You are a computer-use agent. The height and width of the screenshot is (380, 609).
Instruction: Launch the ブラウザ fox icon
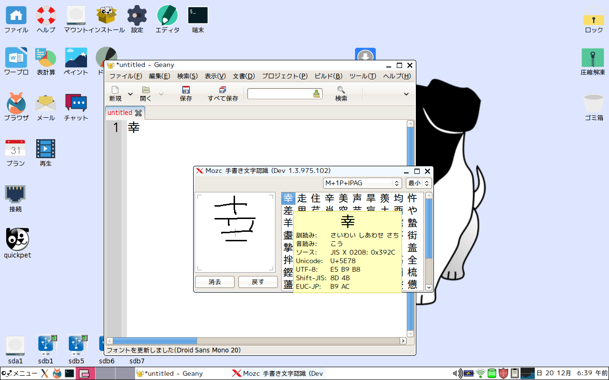tap(16, 103)
